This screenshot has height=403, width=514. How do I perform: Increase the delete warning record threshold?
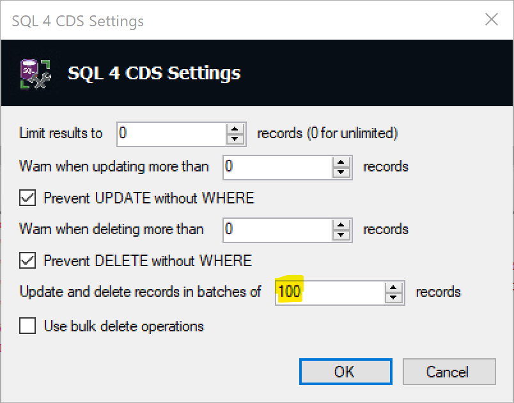342,225
